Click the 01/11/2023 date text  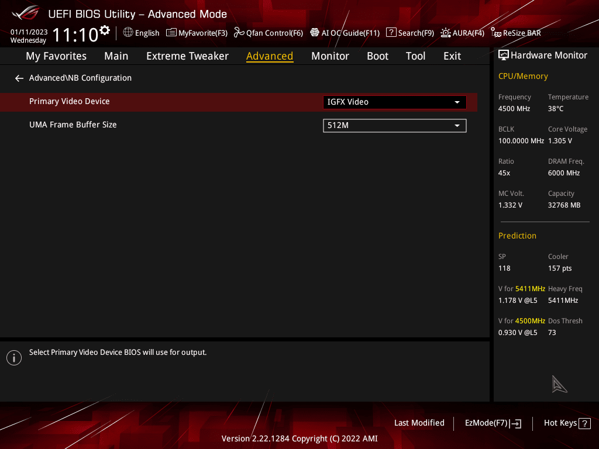[29, 32]
